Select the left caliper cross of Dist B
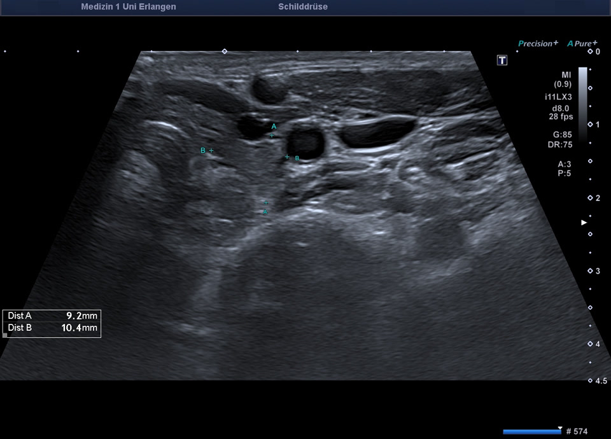The height and width of the screenshot is (439, 611). [x=211, y=151]
